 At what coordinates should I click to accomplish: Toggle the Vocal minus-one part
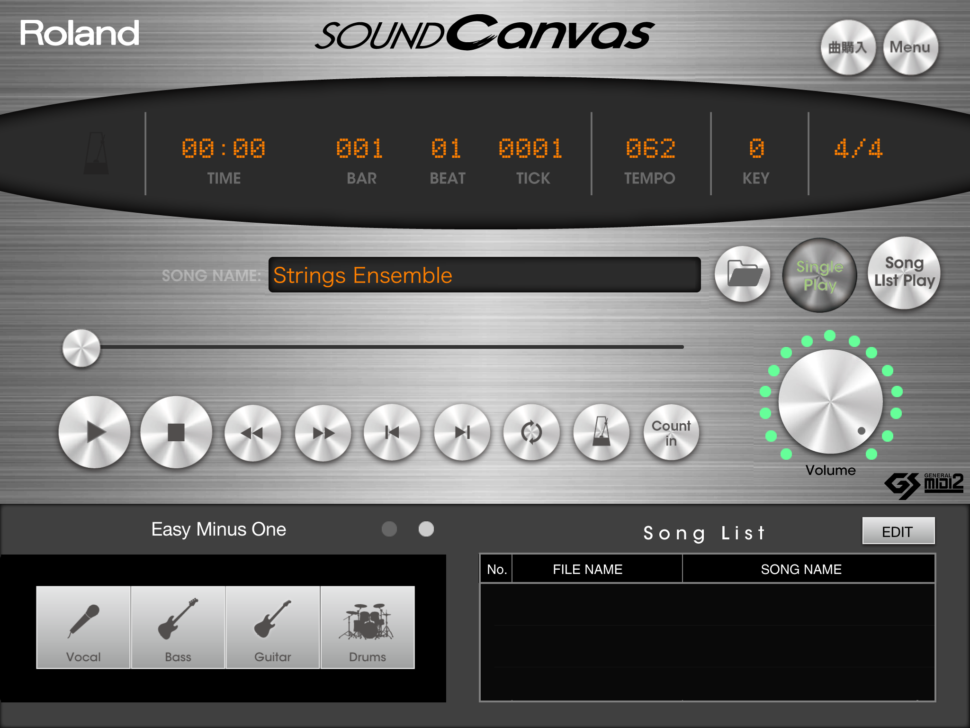[x=83, y=627]
